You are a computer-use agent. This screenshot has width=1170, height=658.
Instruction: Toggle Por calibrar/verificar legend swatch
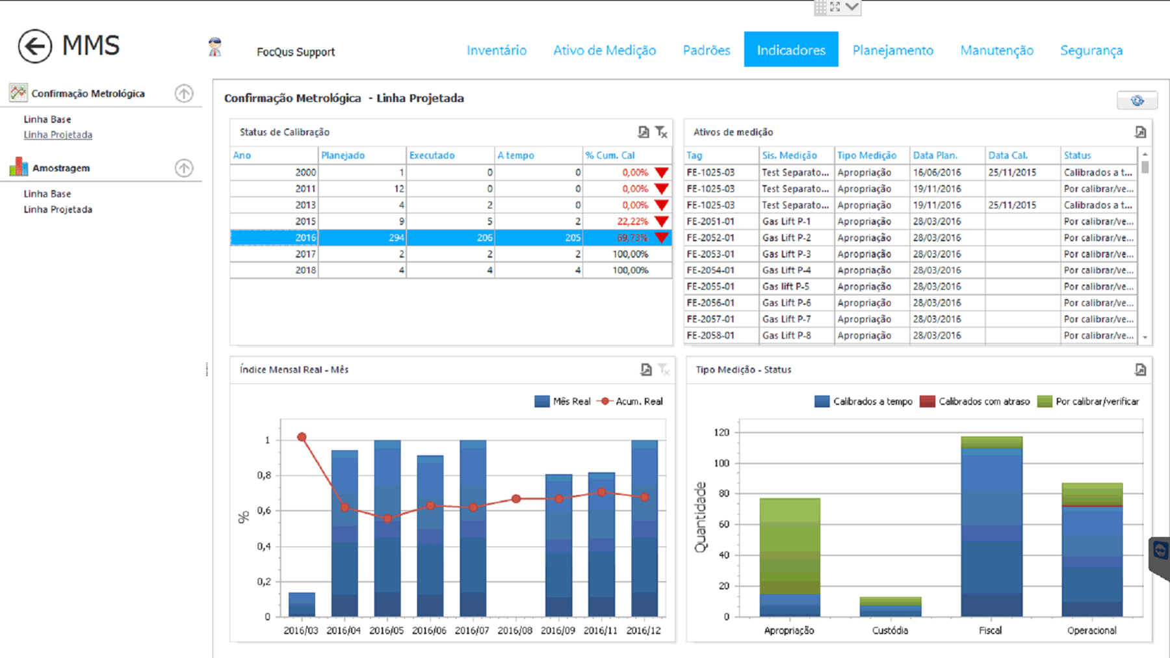1045,401
